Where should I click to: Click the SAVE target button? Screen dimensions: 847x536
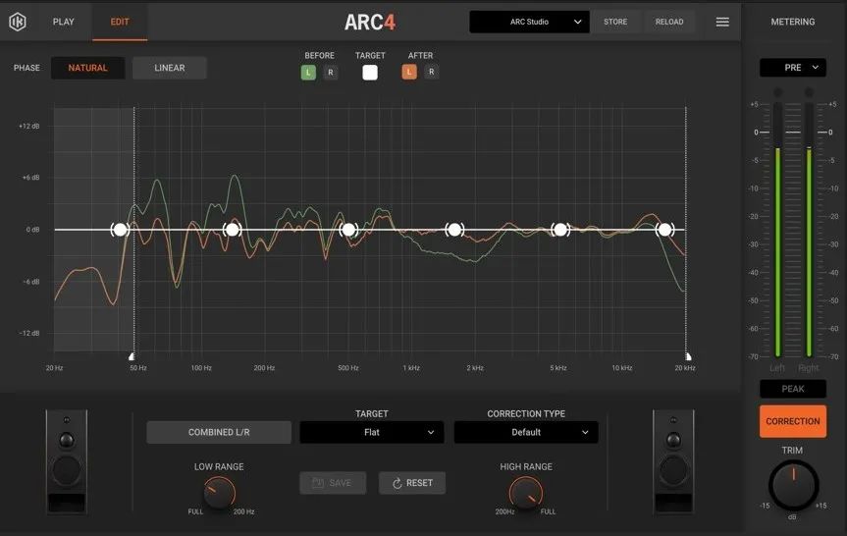(333, 483)
